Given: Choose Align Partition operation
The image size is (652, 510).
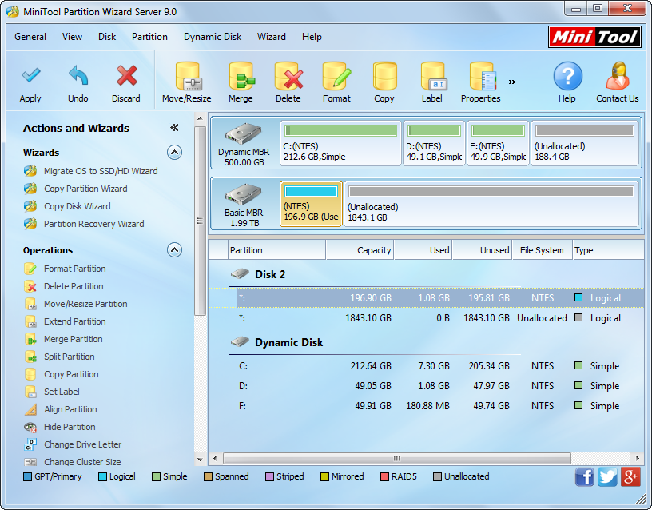Looking at the screenshot, I should pyautogui.click(x=70, y=409).
